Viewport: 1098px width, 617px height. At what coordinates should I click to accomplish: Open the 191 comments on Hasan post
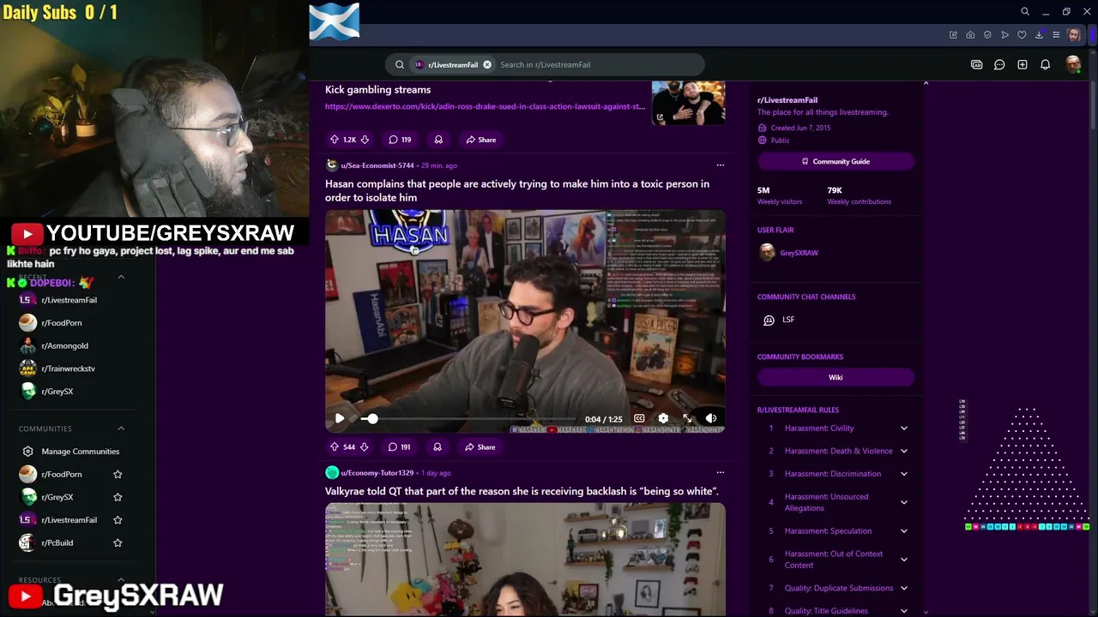399,446
